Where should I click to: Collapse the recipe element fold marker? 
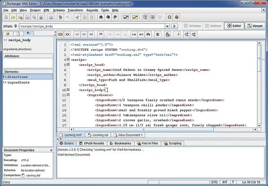click(68, 60)
